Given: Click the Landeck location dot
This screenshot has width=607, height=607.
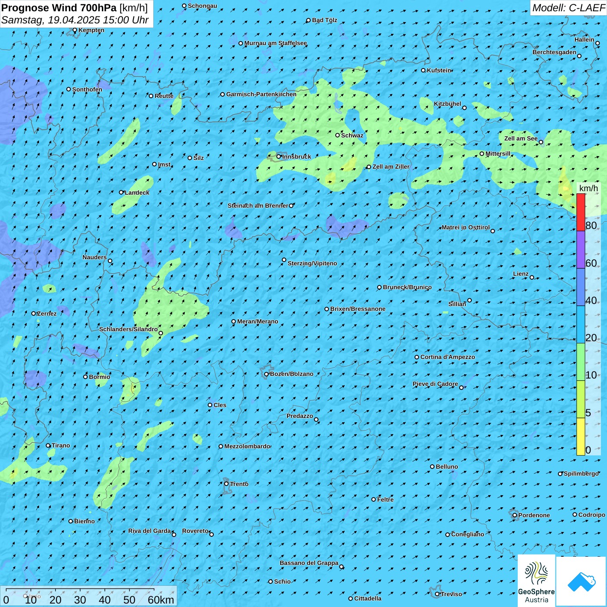Looking at the screenshot, I should (121, 193).
